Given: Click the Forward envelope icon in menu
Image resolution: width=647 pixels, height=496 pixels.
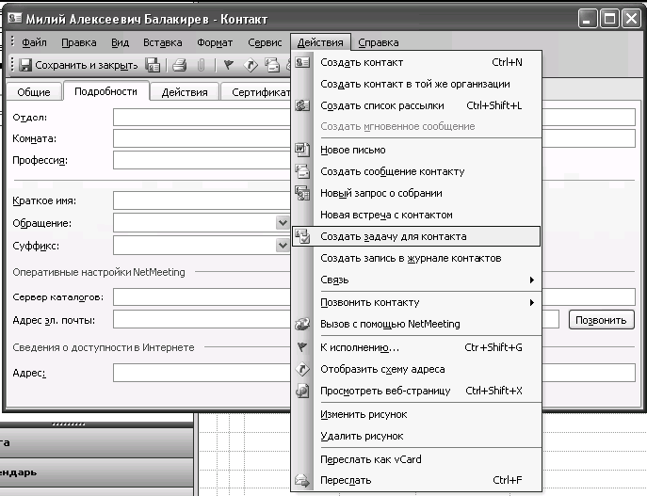Looking at the screenshot, I should tap(302, 480).
